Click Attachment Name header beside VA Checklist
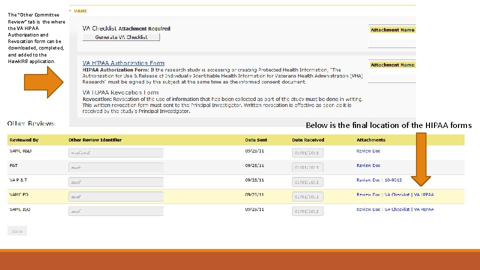Screen dimensions: 480x270 coord(392,30)
